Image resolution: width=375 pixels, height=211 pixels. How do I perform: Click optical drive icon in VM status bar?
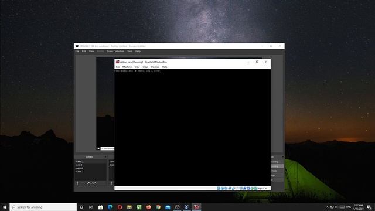(222, 189)
